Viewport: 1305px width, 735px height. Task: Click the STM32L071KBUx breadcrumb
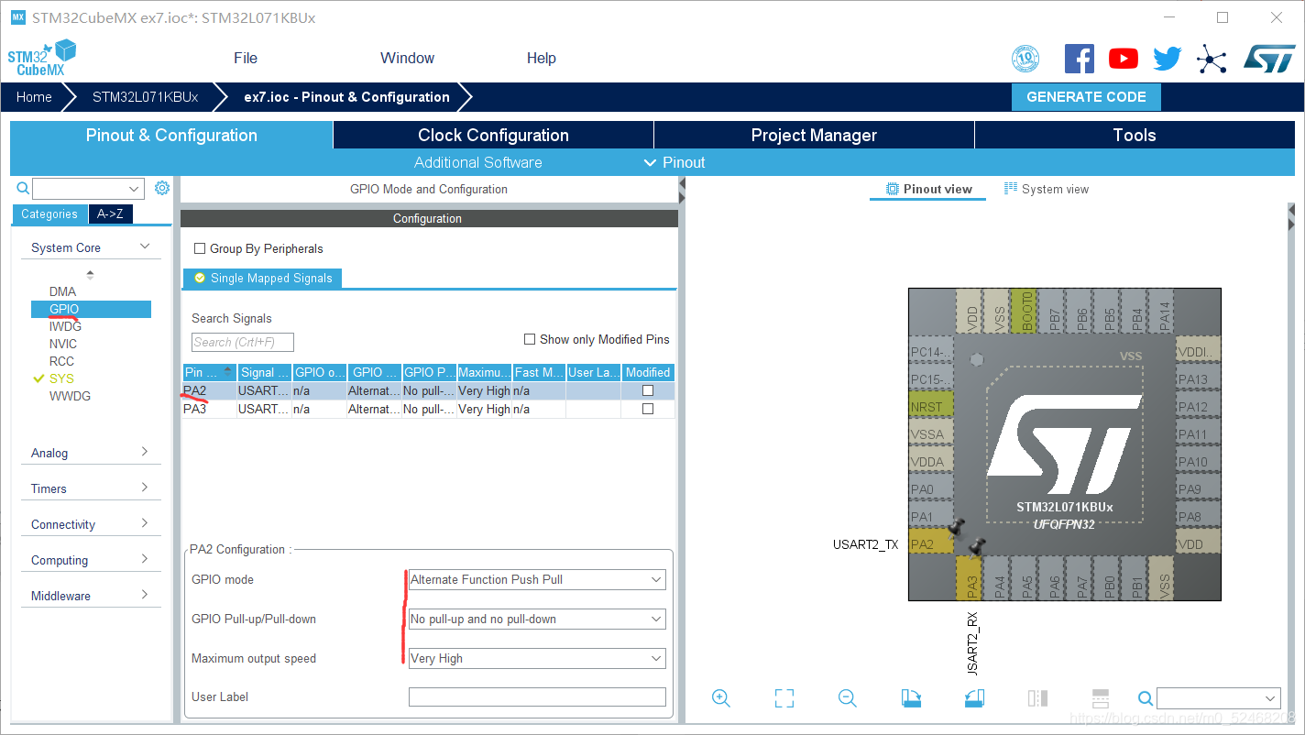[145, 97]
